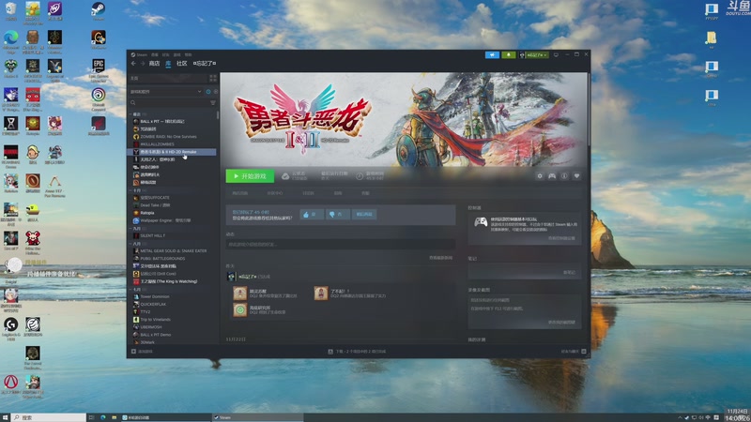Open Microsoft Edge desktop shortcut
The width and height of the screenshot is (751, 422).
pos(10,40)
